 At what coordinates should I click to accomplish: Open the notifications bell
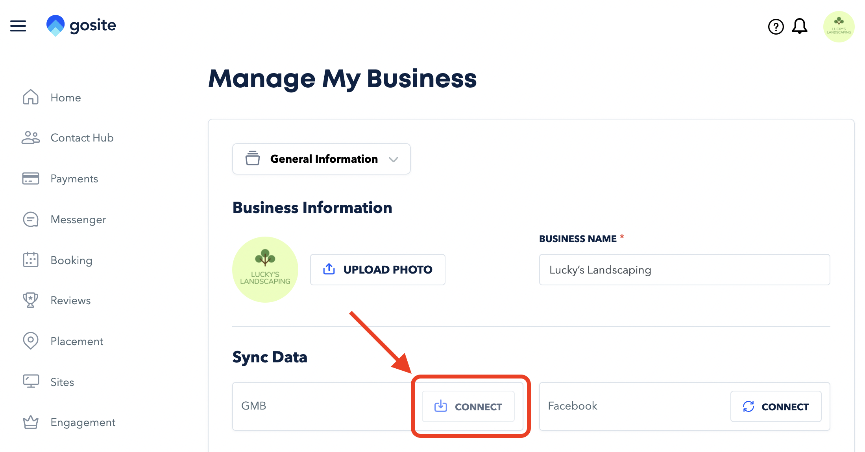[800, 26]
